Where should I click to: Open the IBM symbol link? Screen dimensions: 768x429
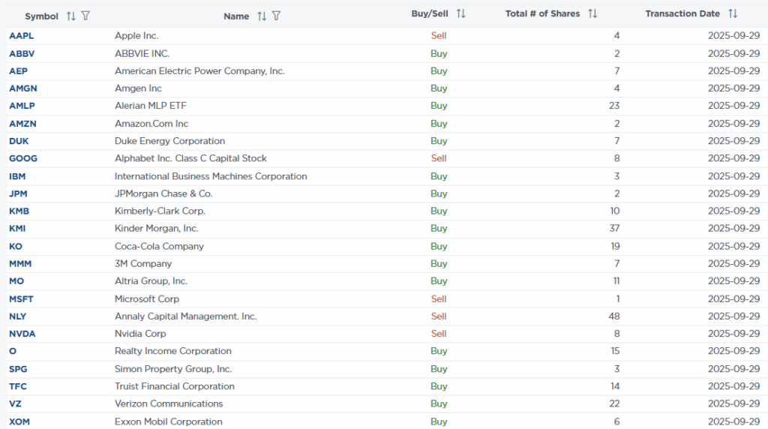pyautogui.click(x=17, y=176)
